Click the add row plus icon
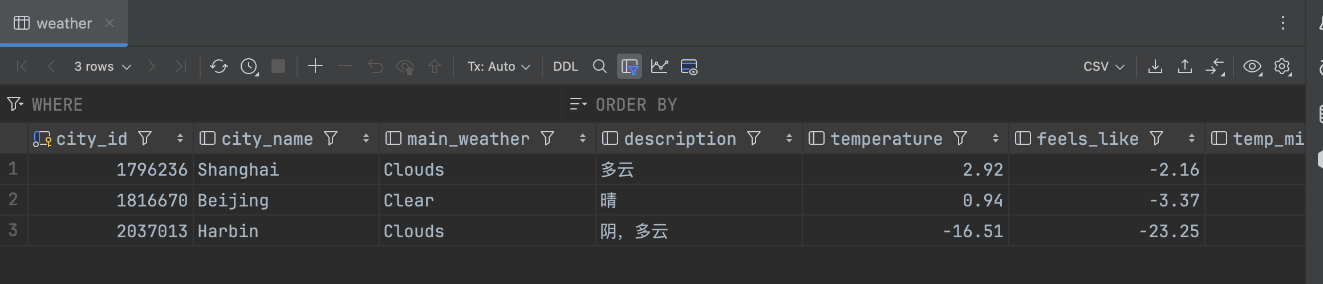The width and height of the screenshot is (1323, 284). tap(315, 67)
